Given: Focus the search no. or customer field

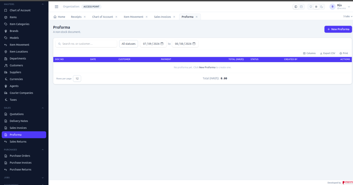Looking at the screenshot, I should coord(86,44).
